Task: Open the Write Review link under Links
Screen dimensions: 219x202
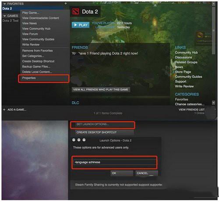Action: pos(184,86)
